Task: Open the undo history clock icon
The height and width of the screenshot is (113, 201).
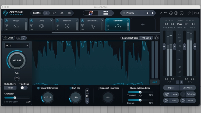Action: [x=171, y=13]
